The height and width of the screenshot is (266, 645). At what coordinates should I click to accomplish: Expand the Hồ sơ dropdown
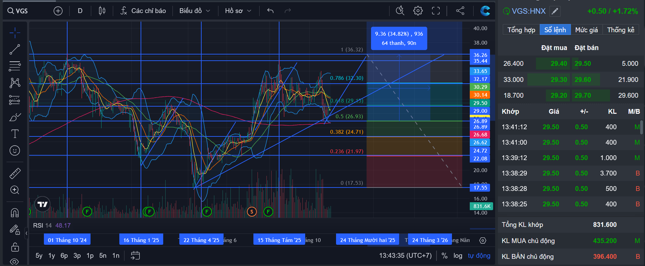[238, 11]
